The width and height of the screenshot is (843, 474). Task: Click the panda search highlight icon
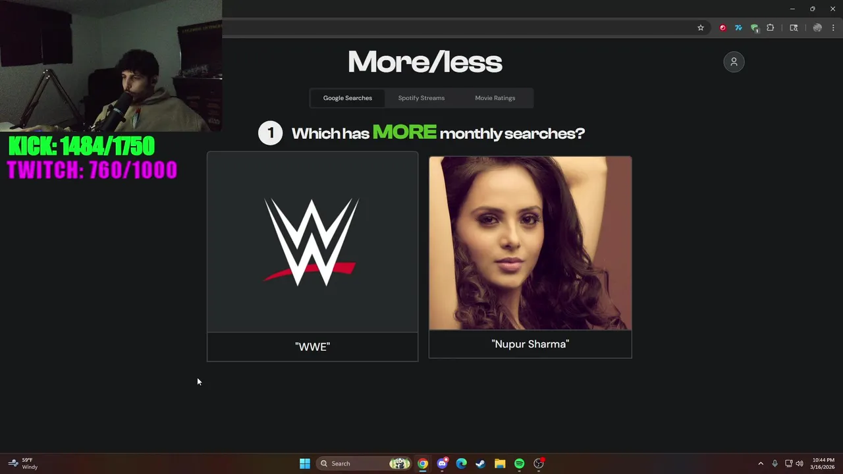(x=400, y=463)
